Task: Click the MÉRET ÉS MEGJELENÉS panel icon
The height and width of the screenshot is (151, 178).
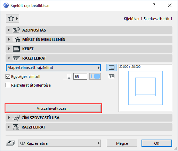Action: tap(16, 39)
